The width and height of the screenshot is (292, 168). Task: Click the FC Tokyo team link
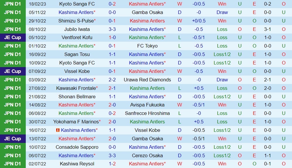pos(147,46)
